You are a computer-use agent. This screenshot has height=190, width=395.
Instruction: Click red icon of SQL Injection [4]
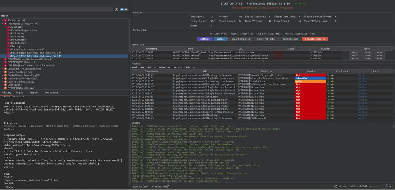5,21
